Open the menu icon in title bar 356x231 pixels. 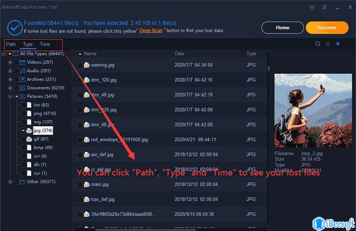[x=324, y=7]
